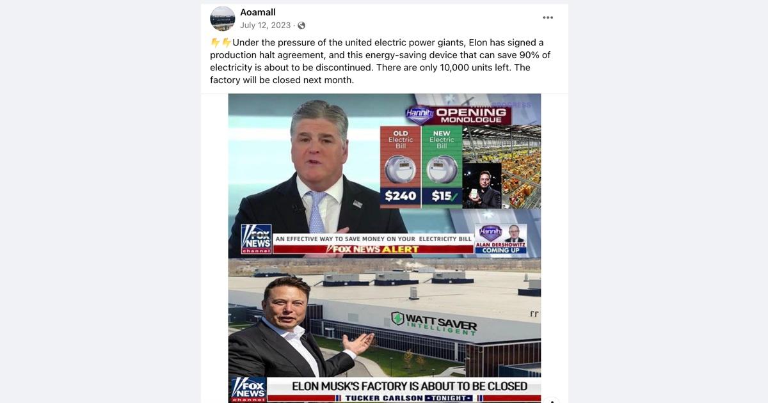Screen dimensions: 768x403
Task: Open the Aoamall page name link
Action: pos(258,12)
